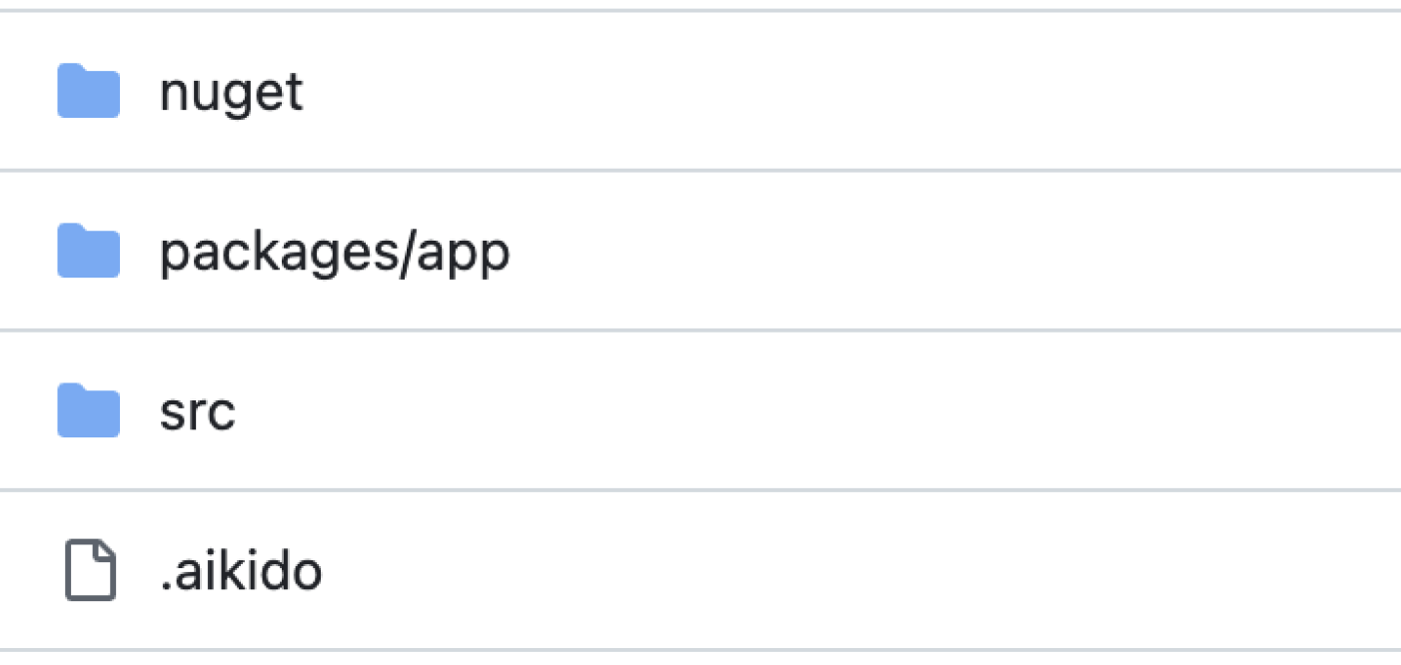This screenshot has height=665, width=1401.
Task: Open the .aikido file link
Action: pyautogui.click(x=240, y=571)
